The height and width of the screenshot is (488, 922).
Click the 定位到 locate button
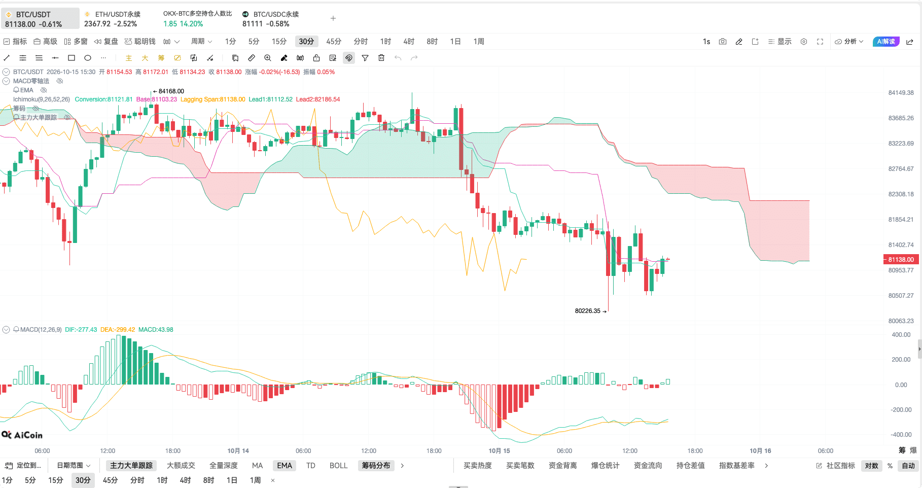point(23,466)
